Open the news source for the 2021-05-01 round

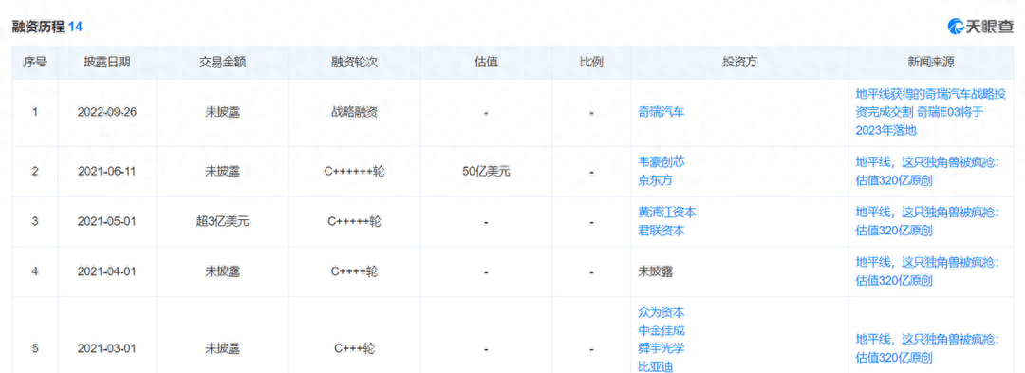927,221
